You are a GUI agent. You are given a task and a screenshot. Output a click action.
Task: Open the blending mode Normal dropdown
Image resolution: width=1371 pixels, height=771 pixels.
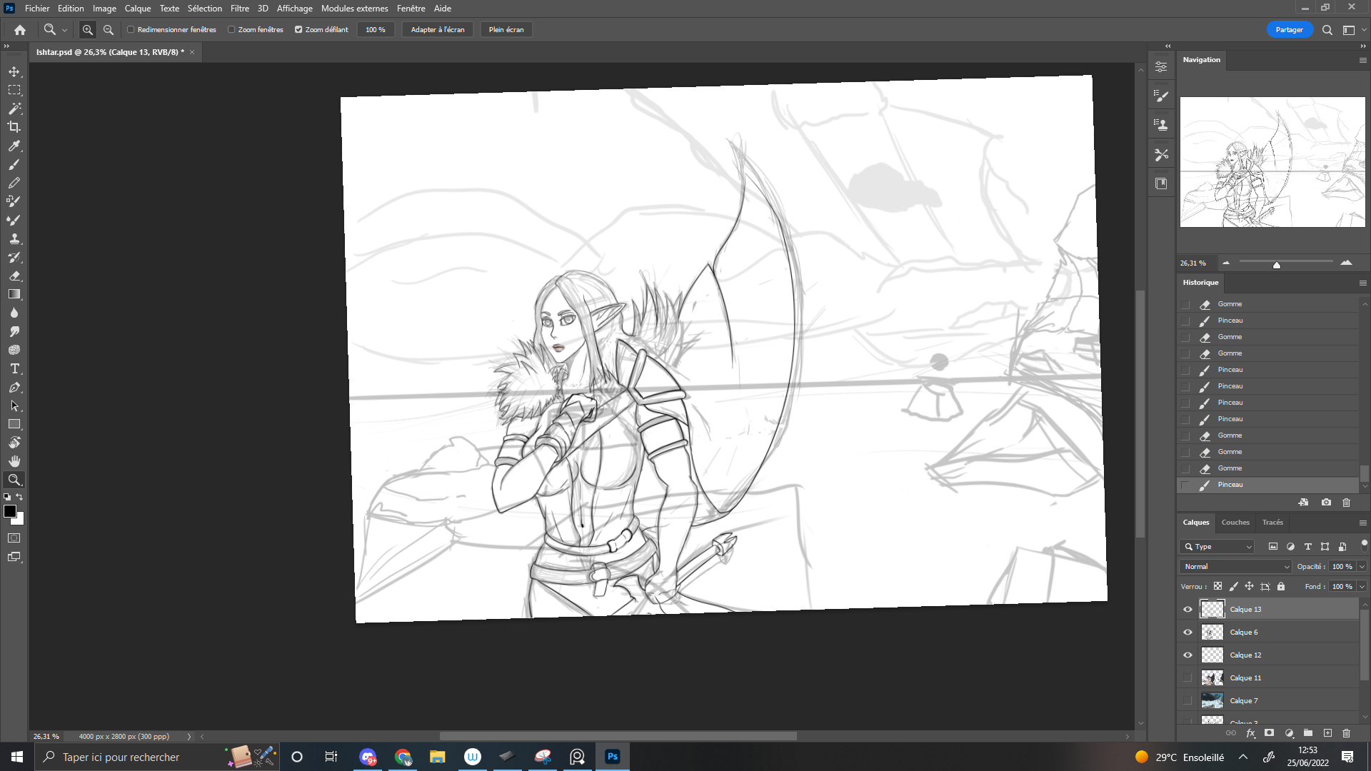click(x=1236, y=567)
